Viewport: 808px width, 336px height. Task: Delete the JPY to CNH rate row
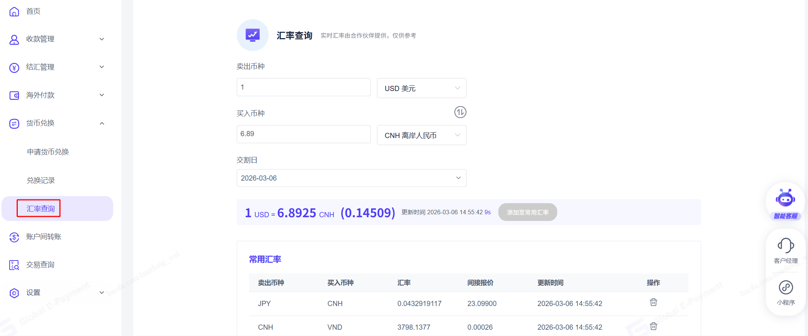coord(653,302)
